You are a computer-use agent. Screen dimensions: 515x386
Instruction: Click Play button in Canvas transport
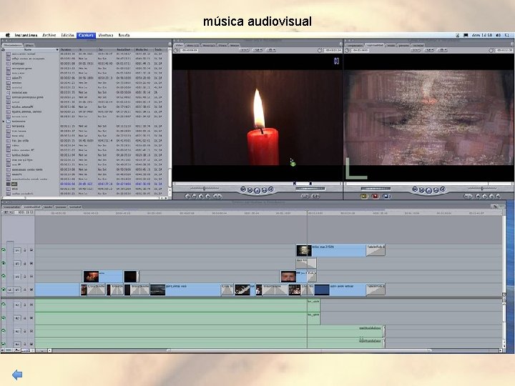point(428,190)
